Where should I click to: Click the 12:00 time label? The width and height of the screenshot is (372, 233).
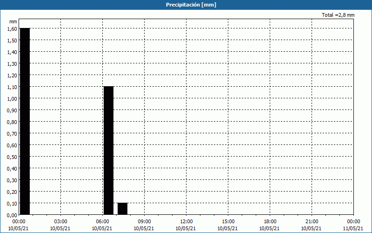pos(186,222)
